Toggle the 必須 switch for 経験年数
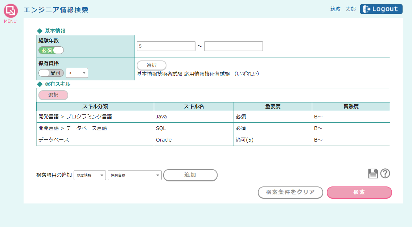The height and width of the screenshot is (227, 412). pos(51,50)
